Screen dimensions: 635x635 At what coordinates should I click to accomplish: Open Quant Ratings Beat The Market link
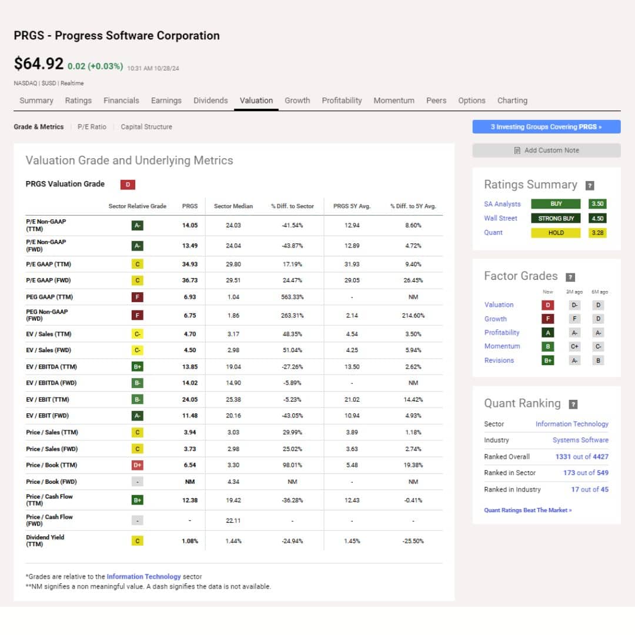[x=527, y=510]
